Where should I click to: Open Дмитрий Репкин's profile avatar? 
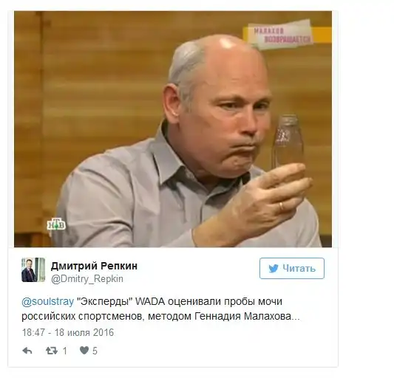[x=33, y=269]
